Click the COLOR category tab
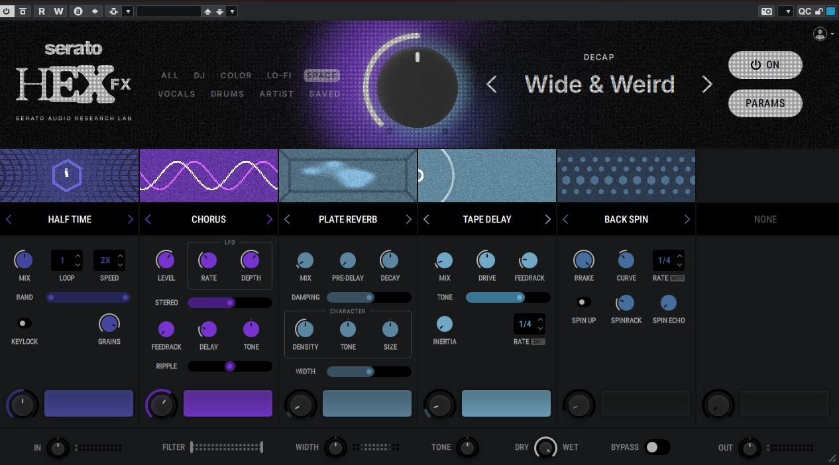This screenshot has height=465, width=839. pos(236,76)
